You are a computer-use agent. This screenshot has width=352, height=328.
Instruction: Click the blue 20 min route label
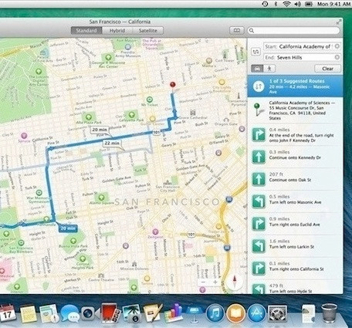(68, 228)
